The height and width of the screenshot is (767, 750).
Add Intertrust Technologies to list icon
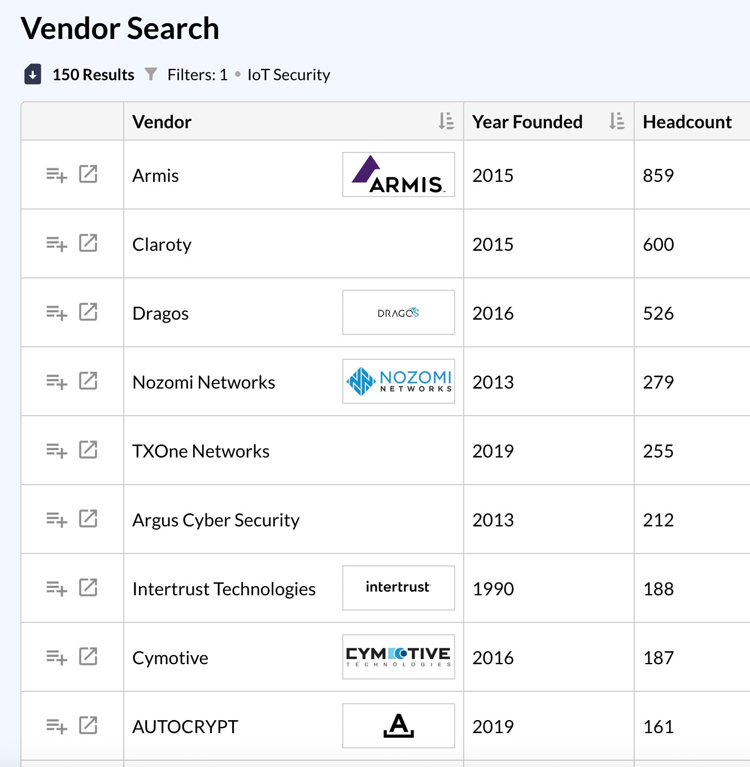coord(56,589)
